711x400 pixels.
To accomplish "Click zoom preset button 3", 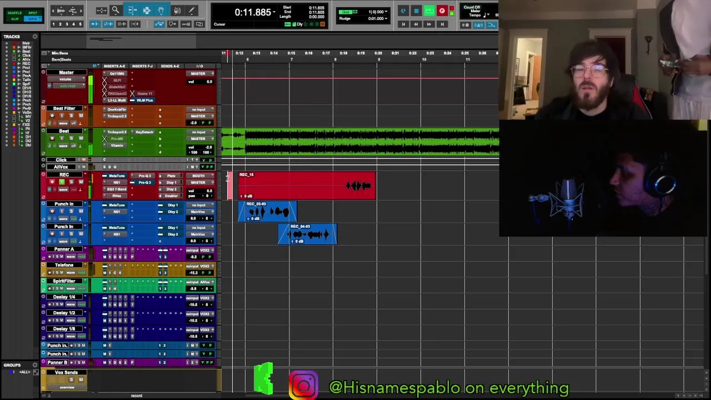I will point(67,24).
